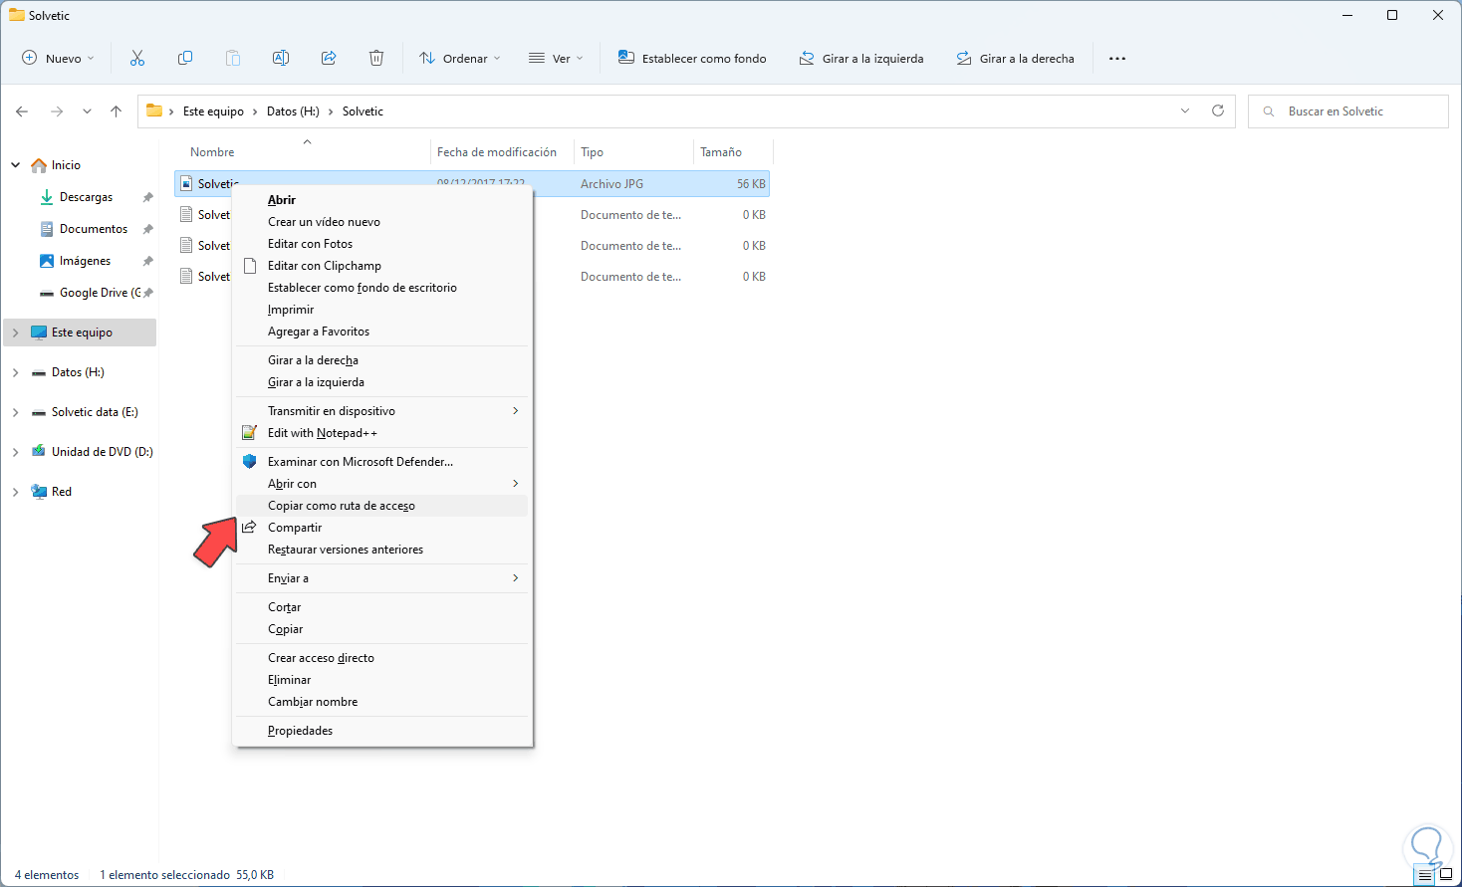The height and width of the screenshot is (887, 1462).
Task: Click the 56 KB size cell
Action: (x=751, y=184)
